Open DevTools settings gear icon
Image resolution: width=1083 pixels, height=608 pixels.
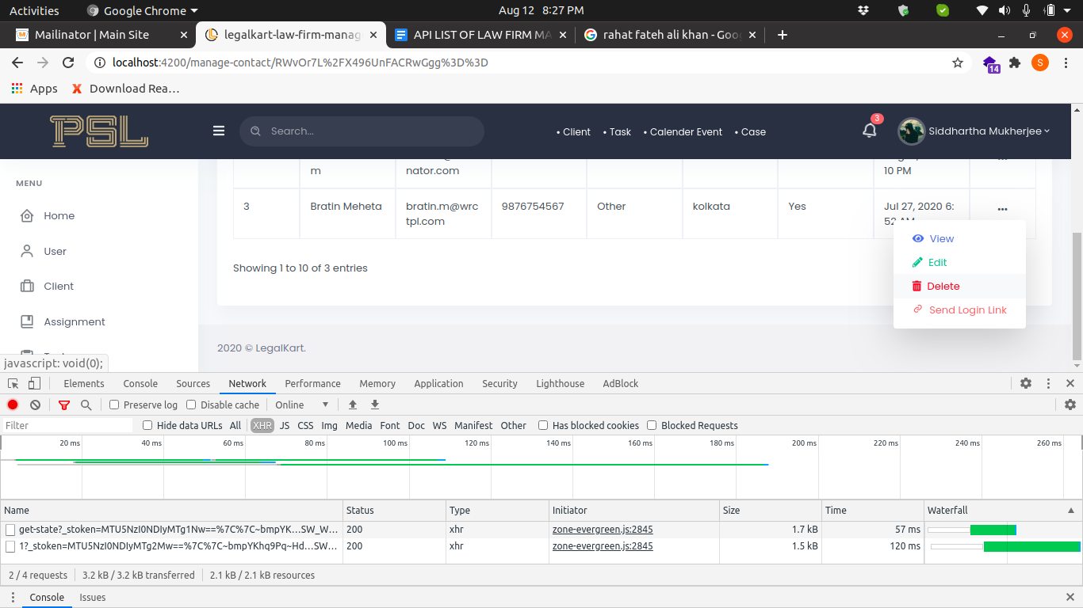point(1026,383)
